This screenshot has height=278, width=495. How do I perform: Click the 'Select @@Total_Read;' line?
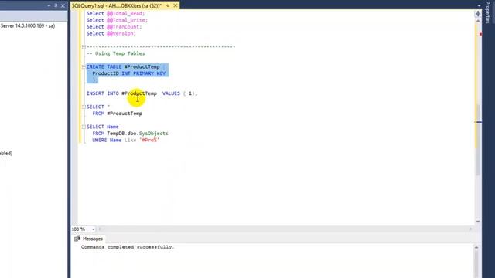(x=115, y=14)
